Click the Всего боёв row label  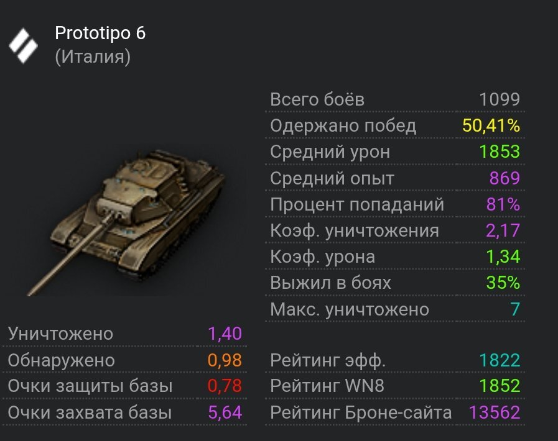pyautogui.click(x=317, y=99)
